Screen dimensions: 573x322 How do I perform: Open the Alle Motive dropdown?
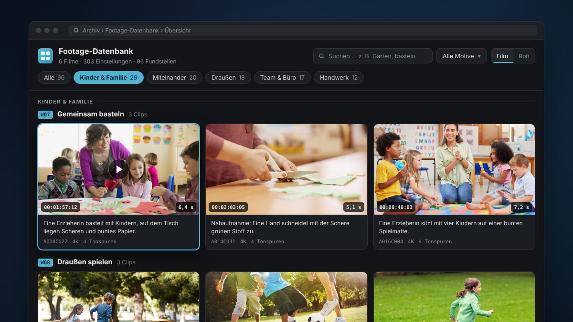click(x=461, y=56)
